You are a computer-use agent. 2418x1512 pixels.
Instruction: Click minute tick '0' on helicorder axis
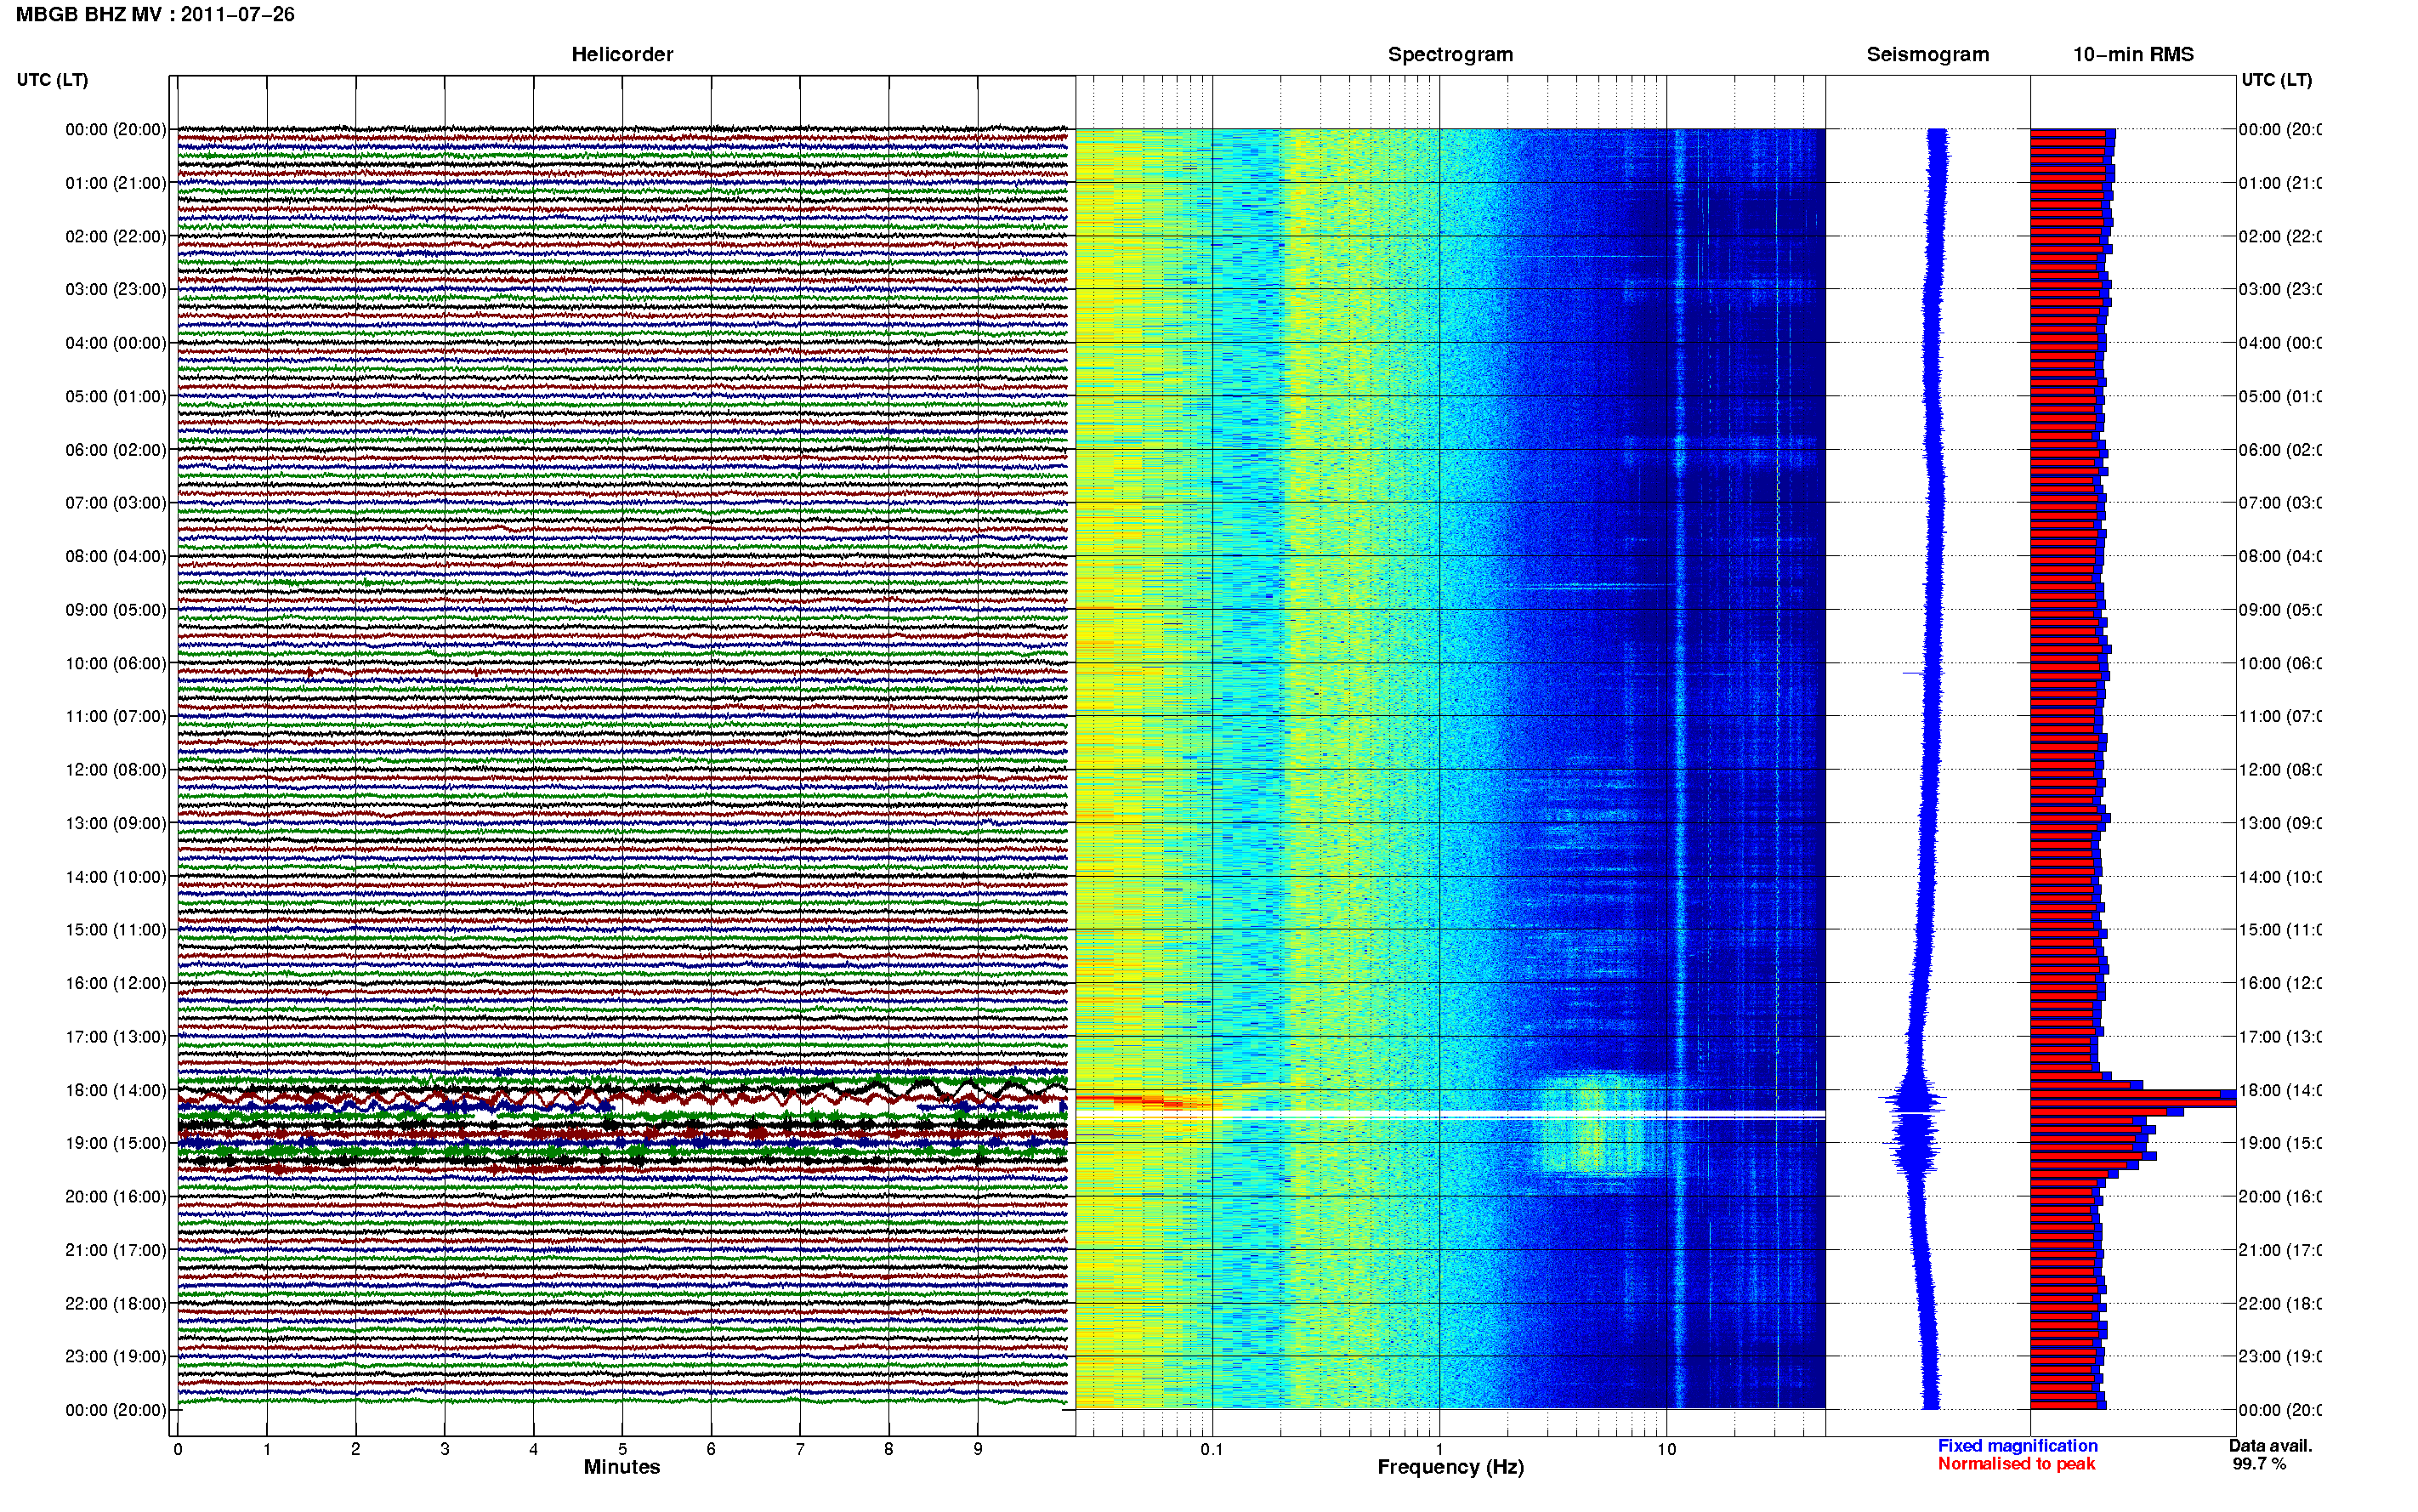point(177,1449)
